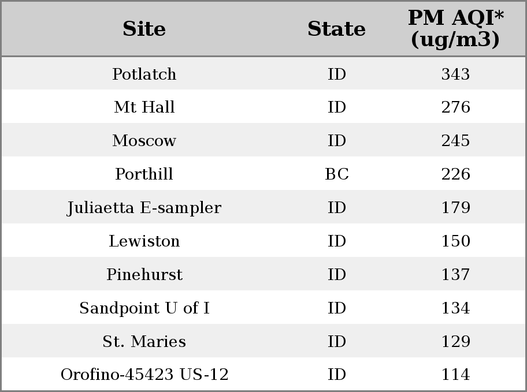Click the St. Maries site name
Viewport: 527px width, 392px height.
coord(144,341)
